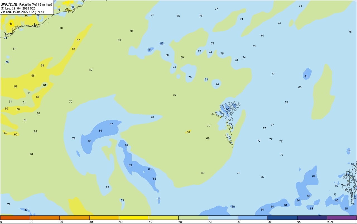The height and width of the screenshot is (224, 357).
Task: Click the '82' humidity value on the map
Action: coord(162,43)
